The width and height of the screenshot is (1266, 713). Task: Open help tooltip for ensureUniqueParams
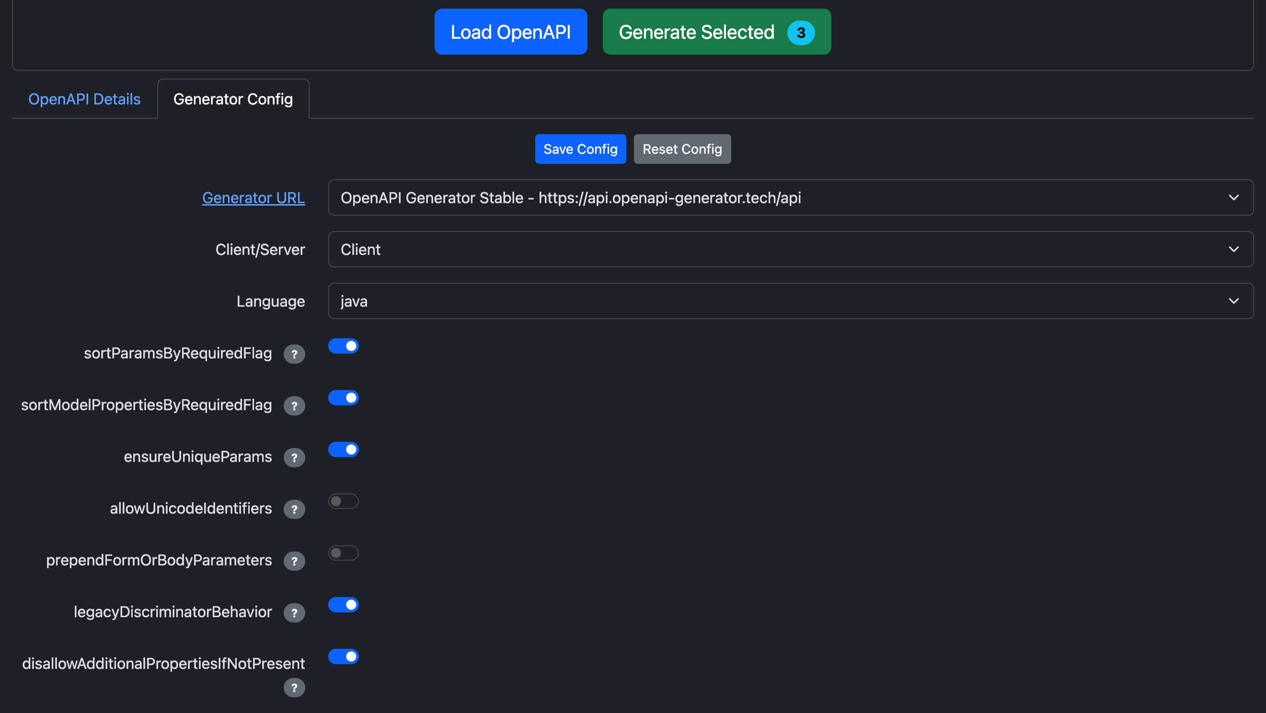click(x=294, y=458)
